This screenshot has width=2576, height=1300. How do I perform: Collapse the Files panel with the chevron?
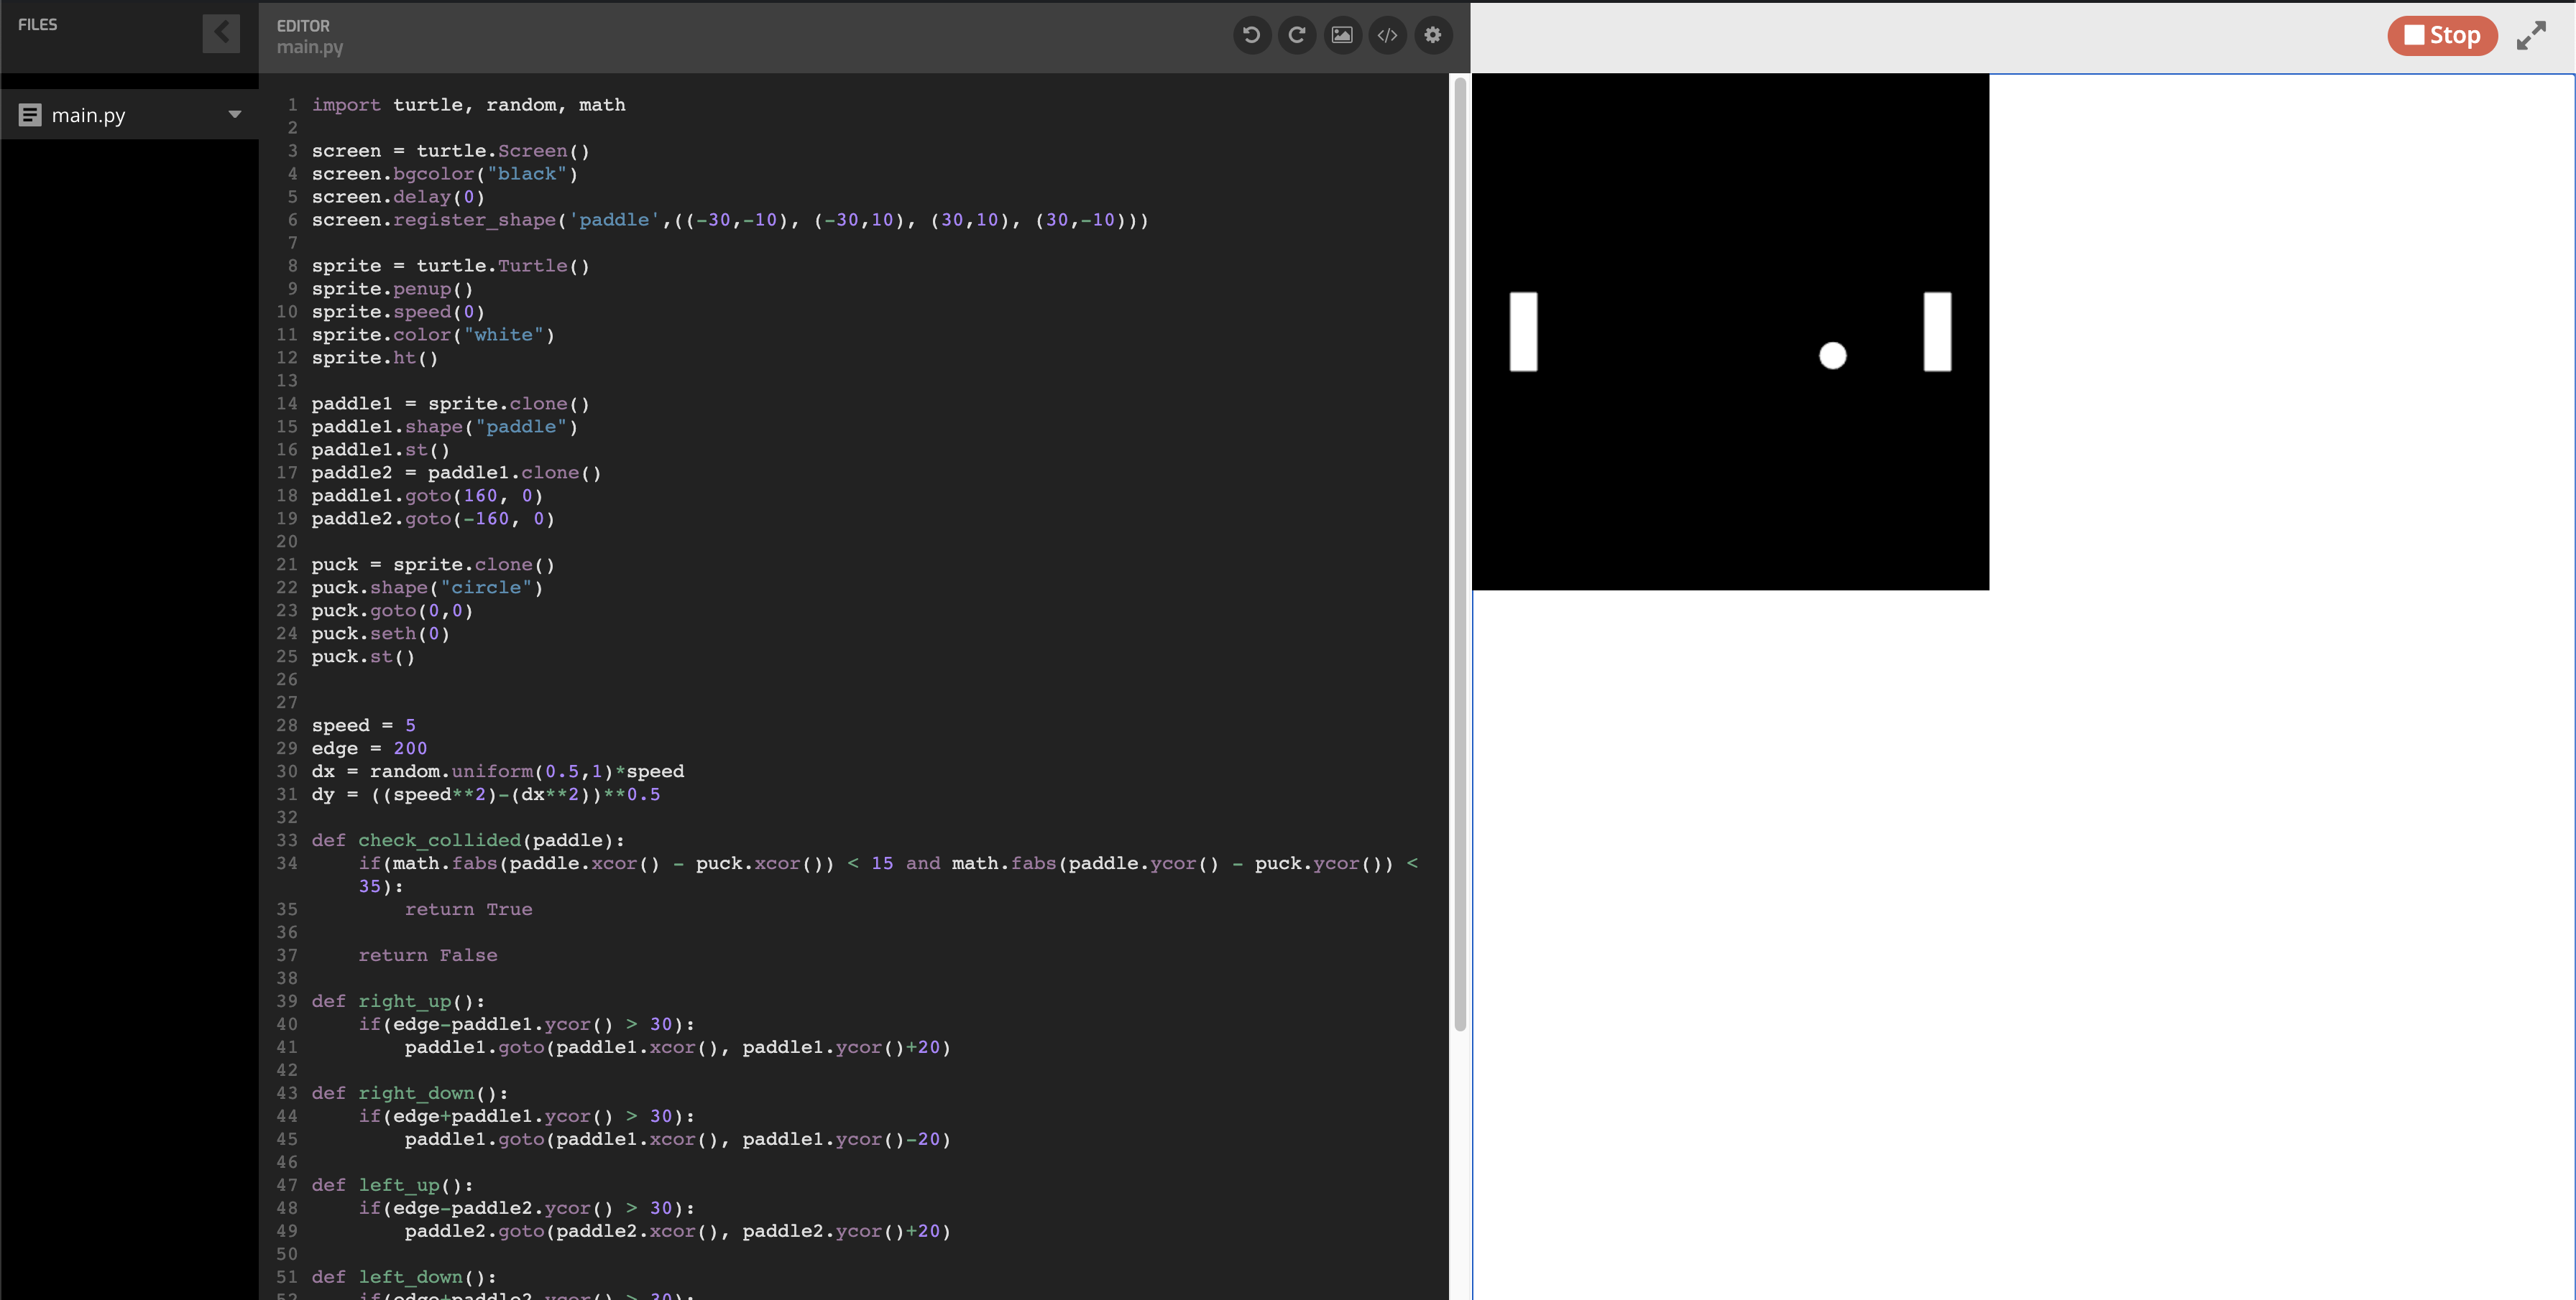tap(221, 33)
